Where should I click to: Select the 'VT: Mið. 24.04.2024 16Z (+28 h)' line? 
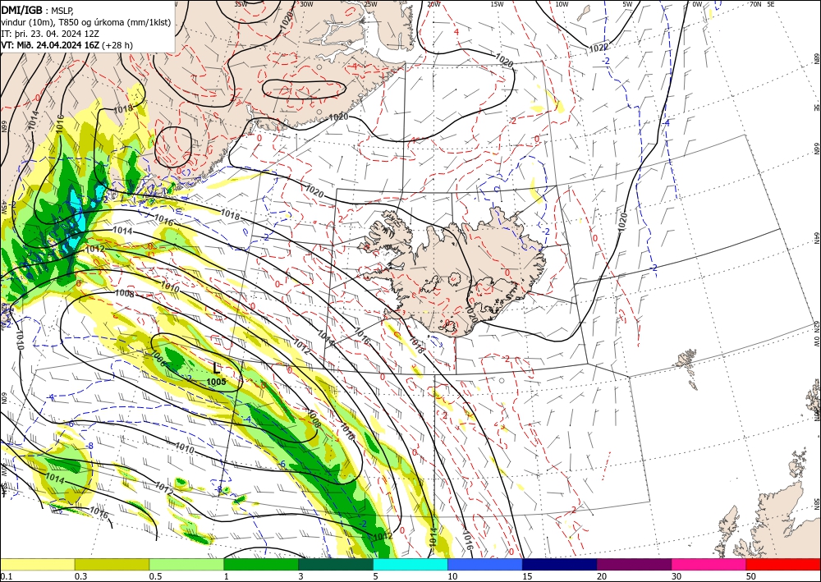[67, 45]
